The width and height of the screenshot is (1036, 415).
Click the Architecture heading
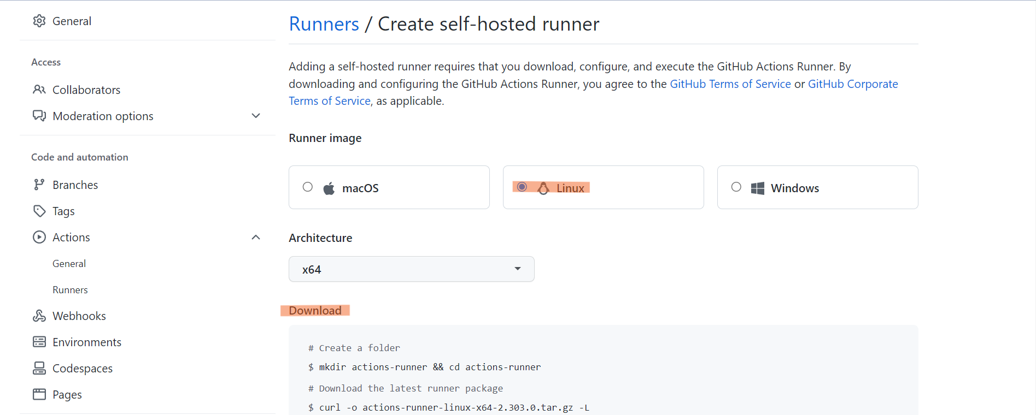[320, 238]
